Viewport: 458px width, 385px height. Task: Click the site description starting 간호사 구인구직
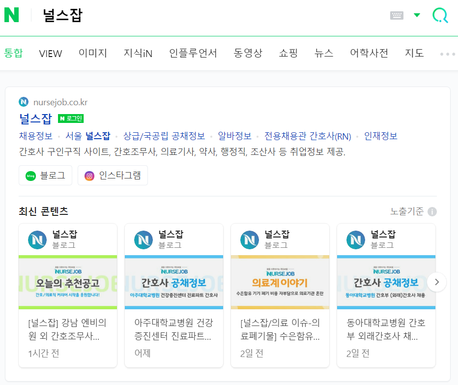[x=182, y=152]
